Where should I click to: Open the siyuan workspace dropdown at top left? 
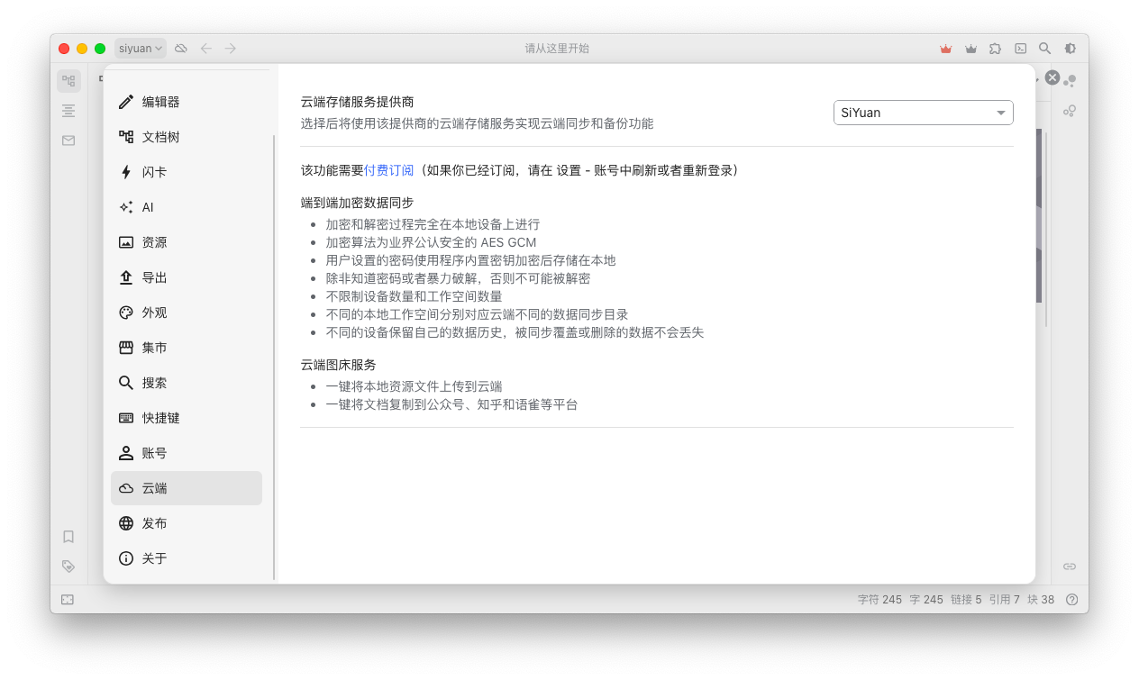pyautogui.click(x=140, y=48)
